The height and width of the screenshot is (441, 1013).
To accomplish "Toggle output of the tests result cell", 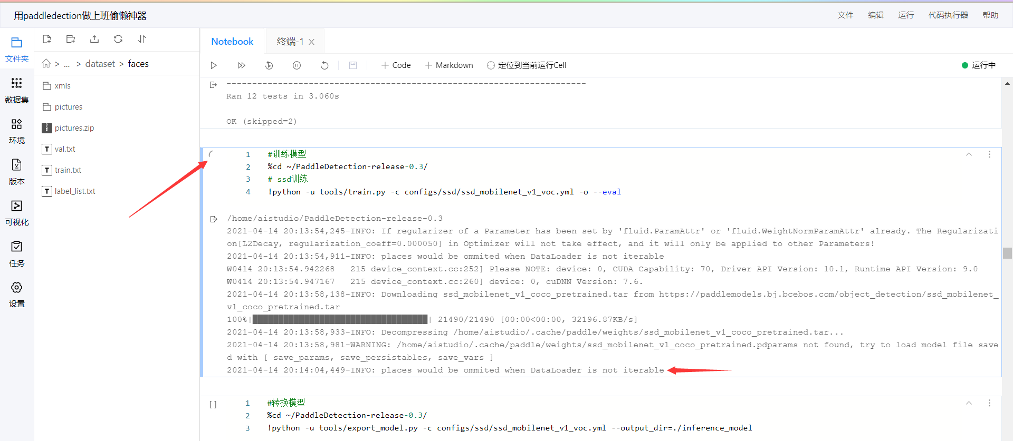I will pos(213,84).
